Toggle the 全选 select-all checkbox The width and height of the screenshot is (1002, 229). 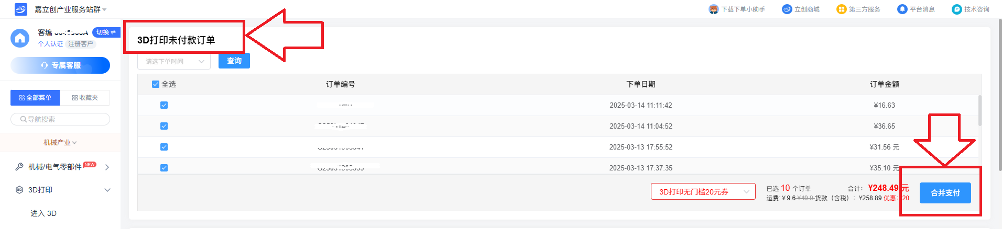pos(156,84)
